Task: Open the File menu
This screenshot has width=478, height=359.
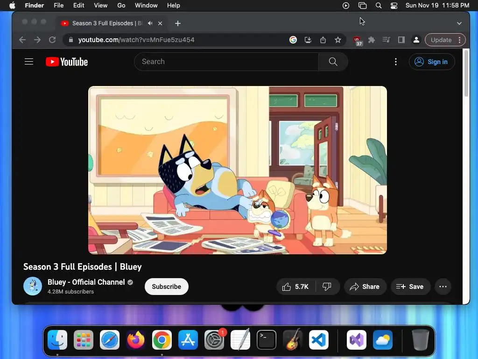Action: (x=58, y=6)
